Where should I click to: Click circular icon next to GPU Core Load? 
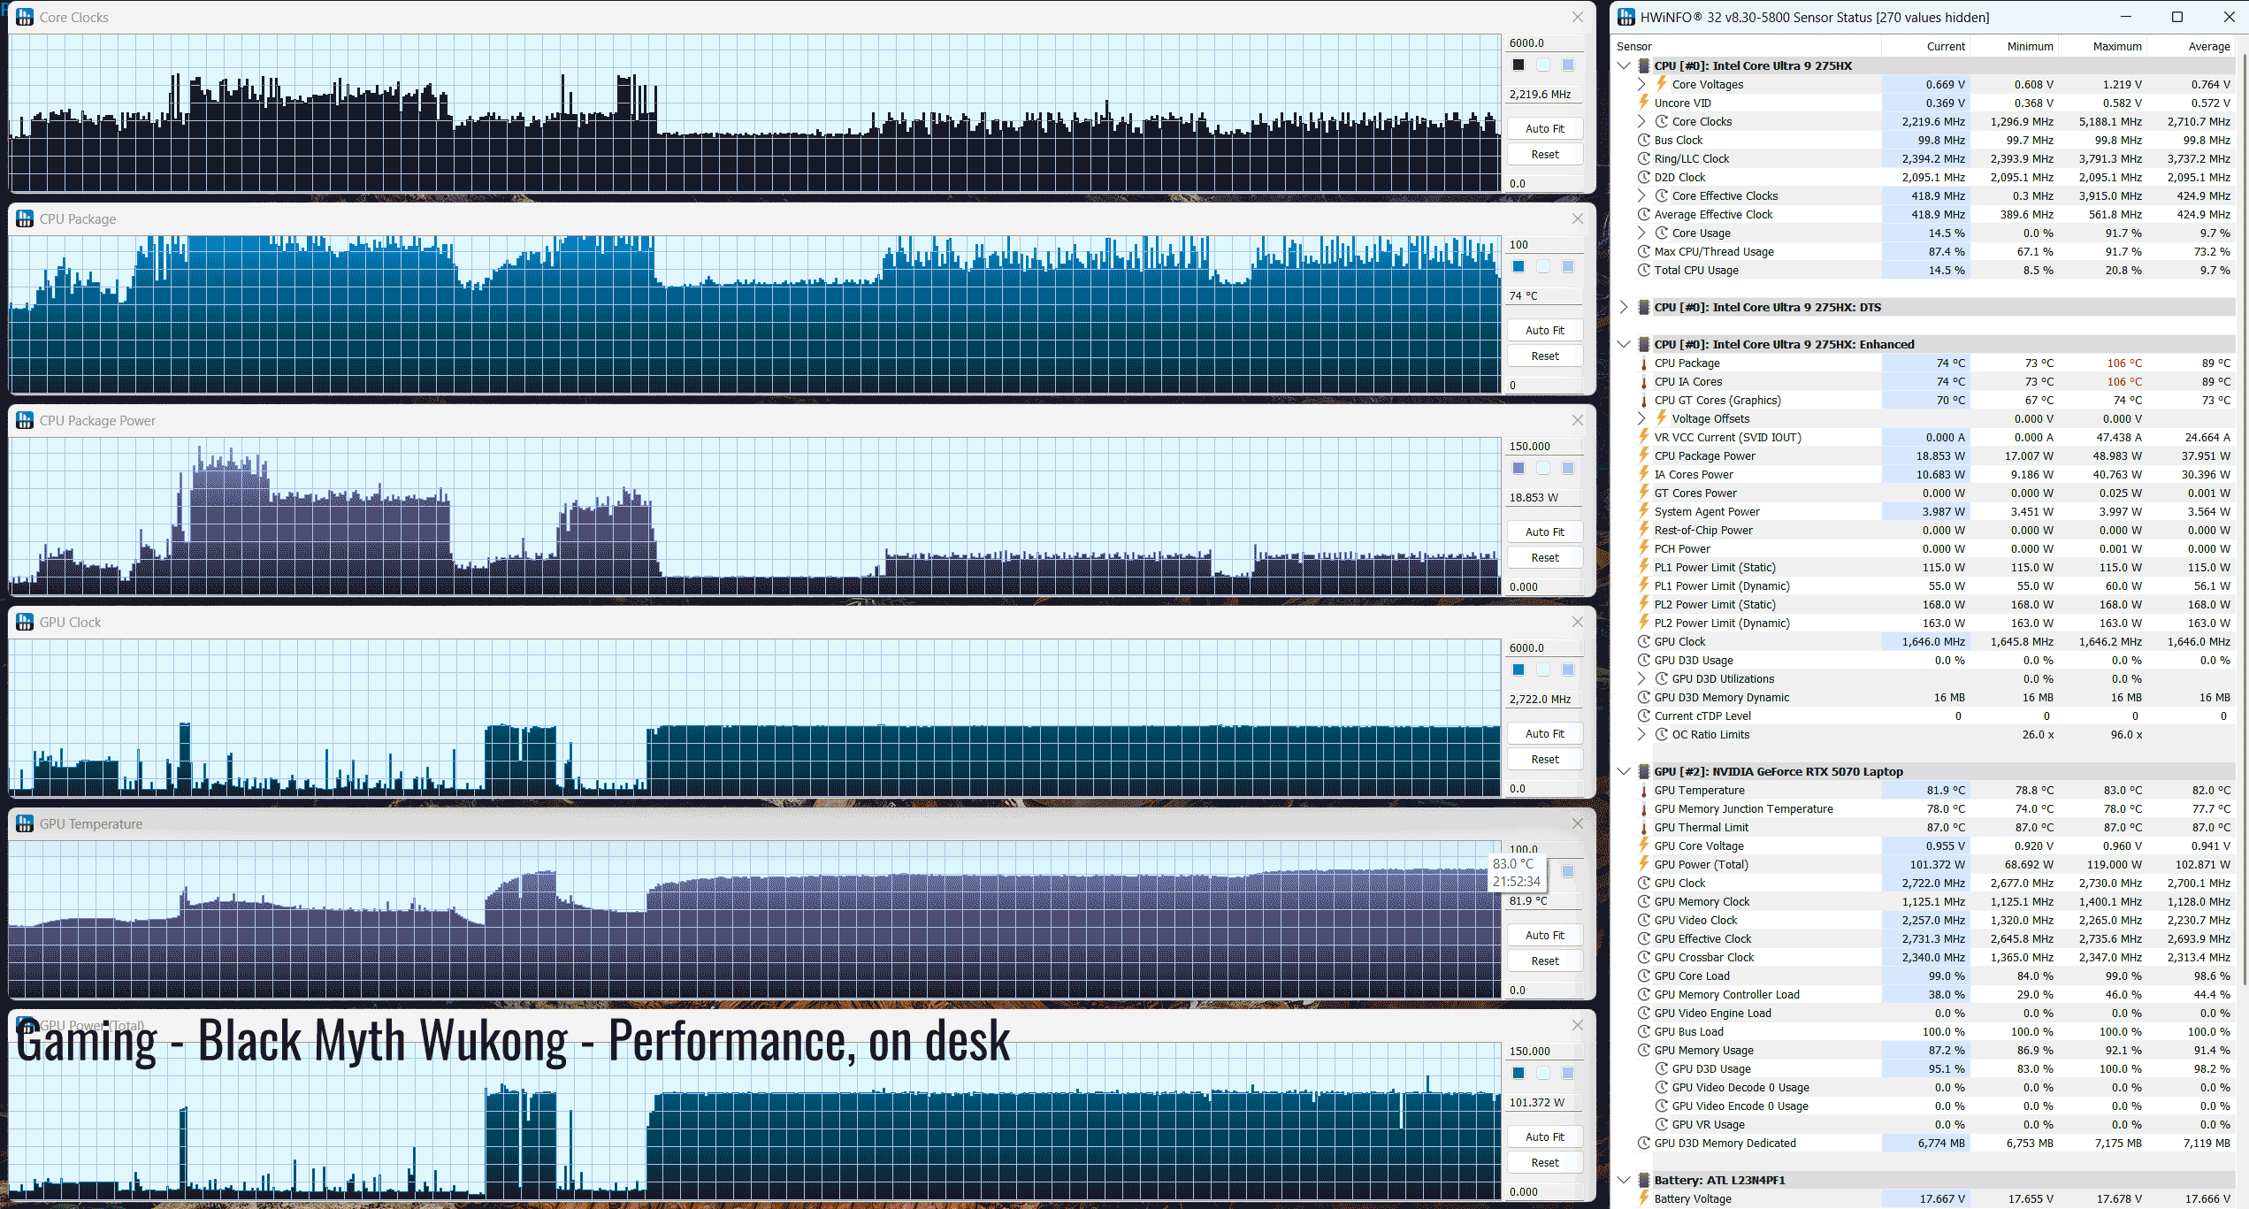pos(1643,976)
